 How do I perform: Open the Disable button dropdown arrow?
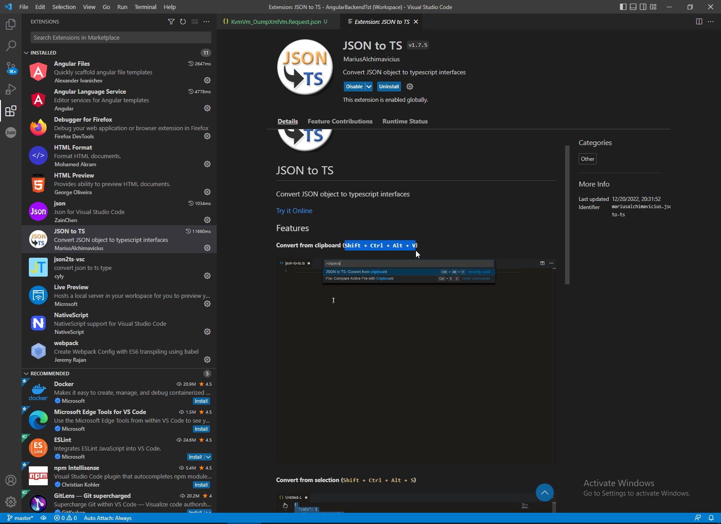369,87
